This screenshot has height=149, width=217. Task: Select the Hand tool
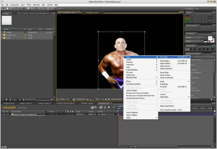(x=8, y=9)
